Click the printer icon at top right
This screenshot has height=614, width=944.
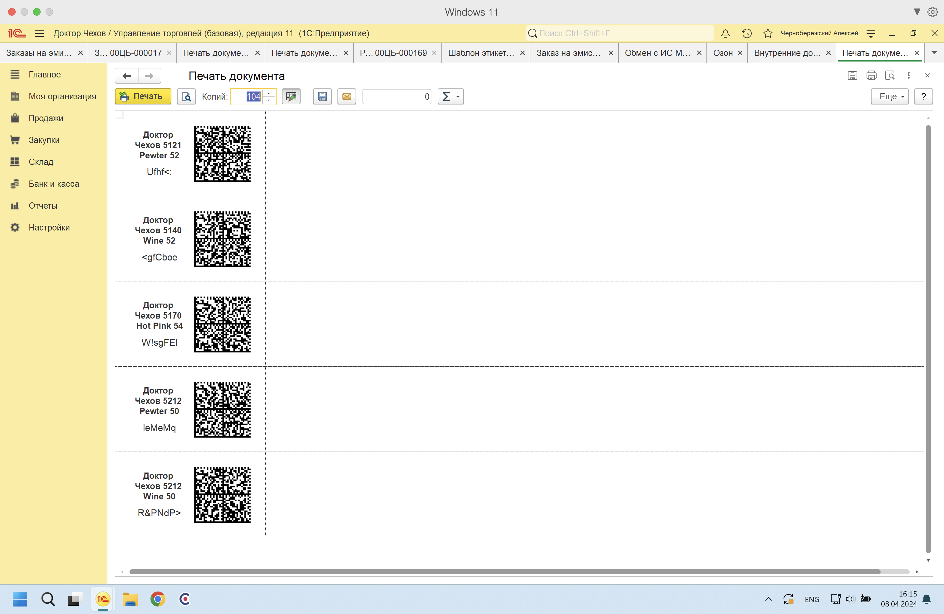(871, 75)
